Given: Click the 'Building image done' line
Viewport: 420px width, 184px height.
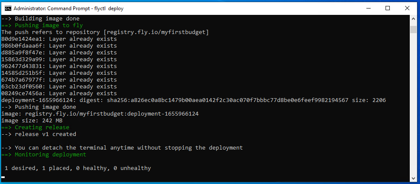Looking at the screenshot, I should pos(47,19).
